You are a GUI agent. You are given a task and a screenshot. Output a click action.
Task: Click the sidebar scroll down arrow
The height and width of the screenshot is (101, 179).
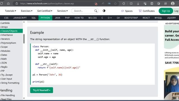(24, 98)
